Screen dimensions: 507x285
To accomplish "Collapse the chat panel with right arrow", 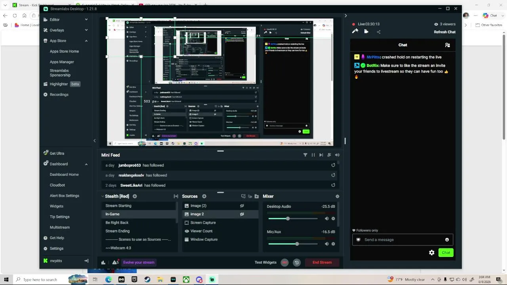I will 345,16.
